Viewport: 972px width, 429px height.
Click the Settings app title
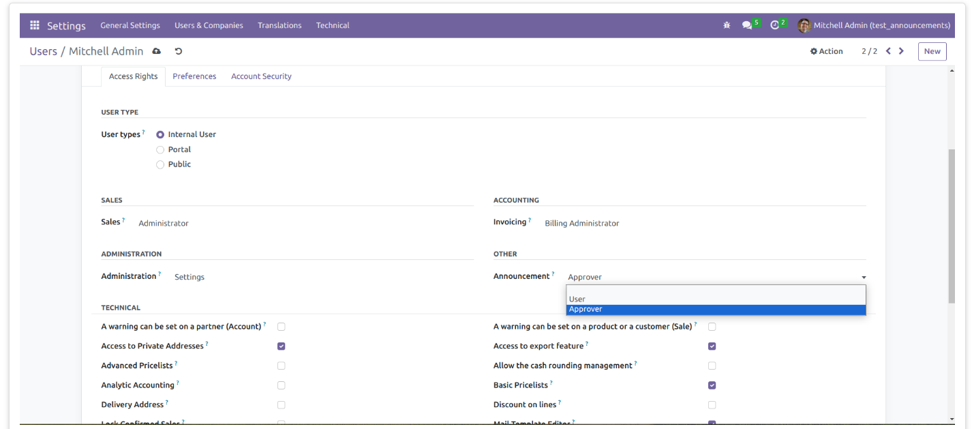(66, 26)
